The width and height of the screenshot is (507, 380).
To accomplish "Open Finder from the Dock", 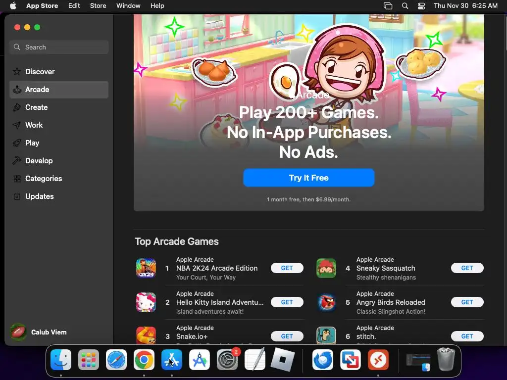I will pos(61,360).
